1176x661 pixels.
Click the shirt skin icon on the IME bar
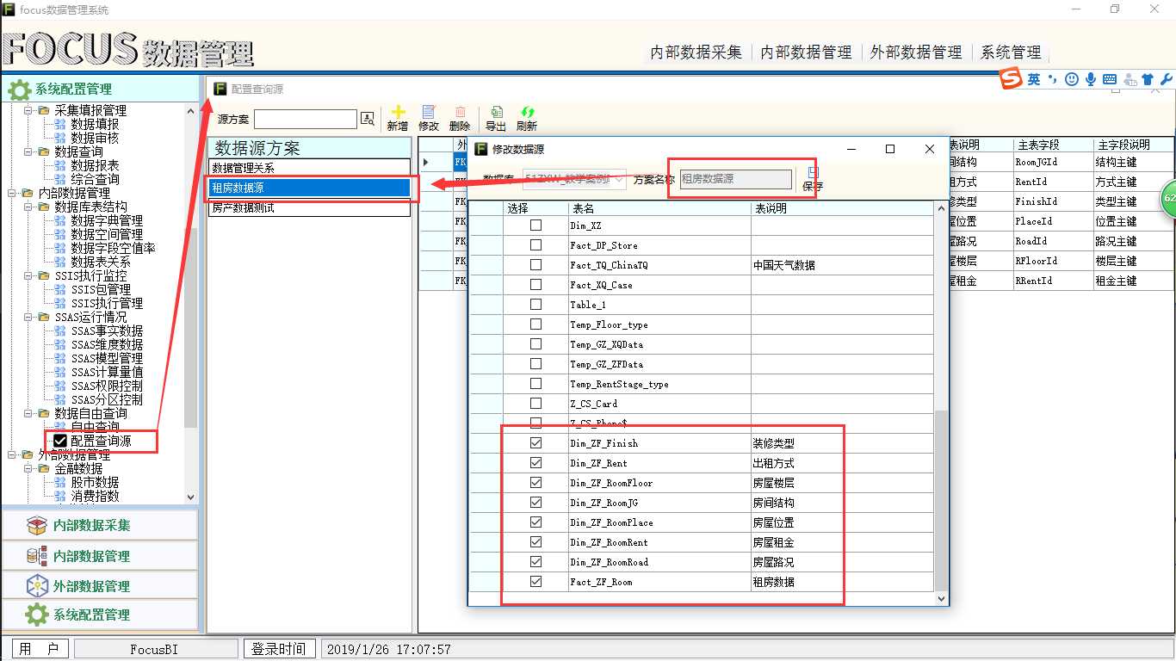click(1148, 79)
